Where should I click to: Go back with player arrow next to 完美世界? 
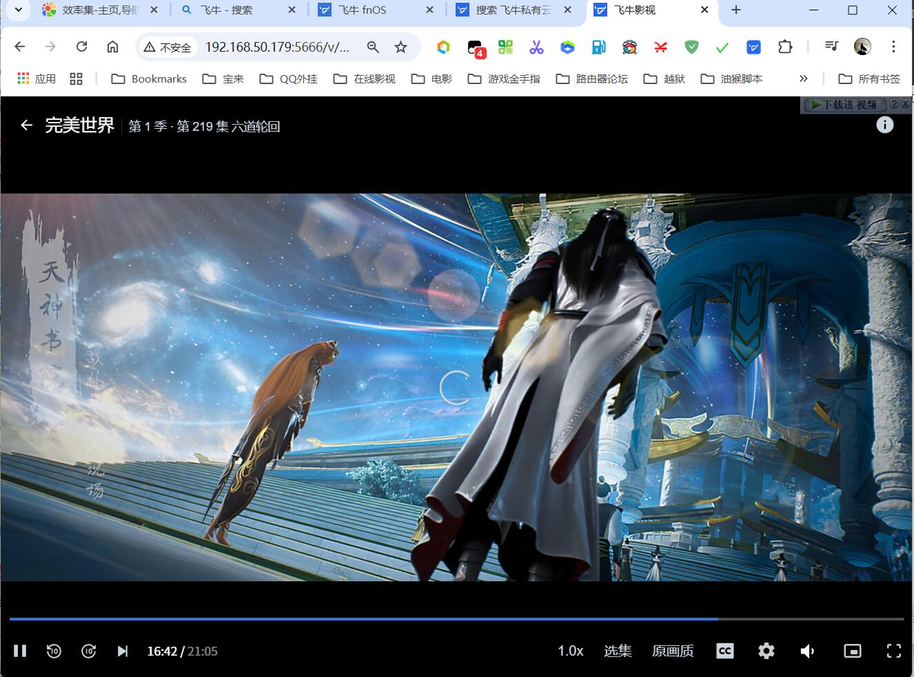coord(26,125)
